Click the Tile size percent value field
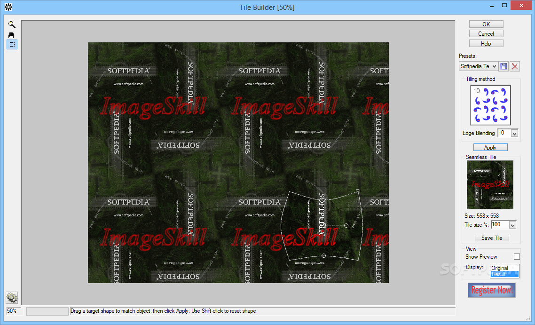 pyautogui.click(x=500, y=225)
